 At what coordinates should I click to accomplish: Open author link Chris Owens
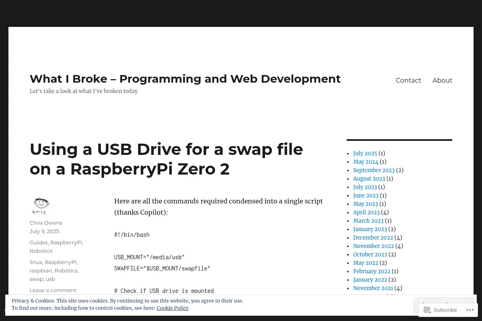pos(46,223)
